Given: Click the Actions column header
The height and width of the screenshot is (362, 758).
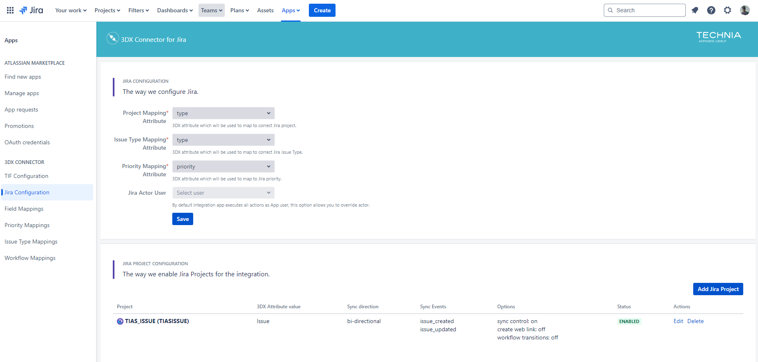Looking at the screenshot, I should point(682,307).
